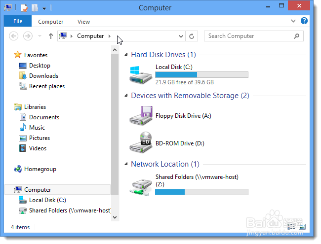Open Help with the question mark icon

pos(304,21)
